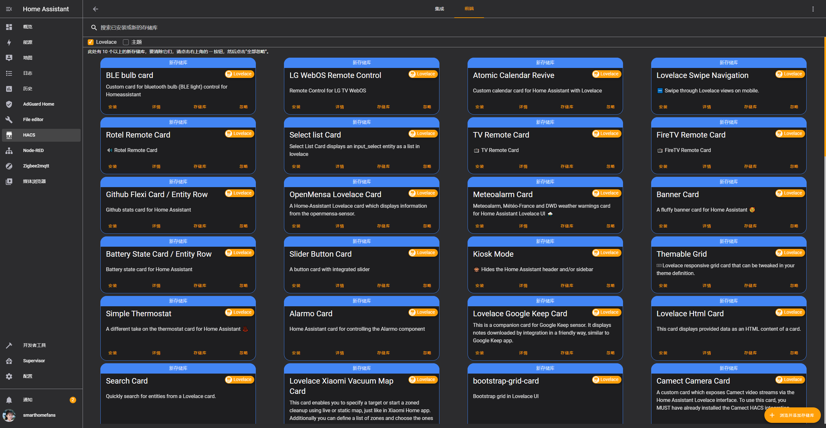Click 安装 on Github Flexi Card
Screen dimensions: 826x428
113,226
